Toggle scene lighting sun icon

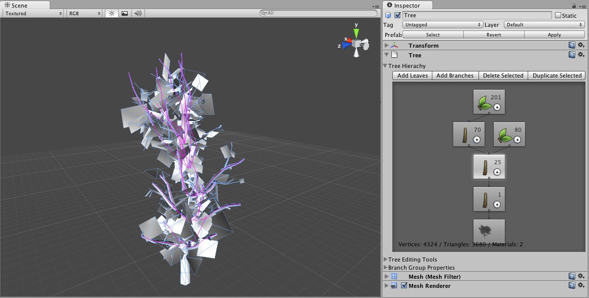click(112, 13)
